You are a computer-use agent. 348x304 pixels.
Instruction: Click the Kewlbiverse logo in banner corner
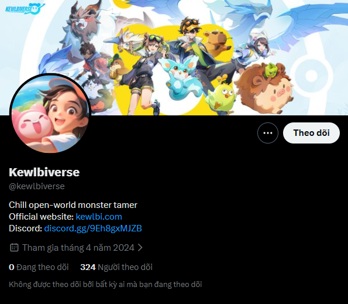[25, 9]
